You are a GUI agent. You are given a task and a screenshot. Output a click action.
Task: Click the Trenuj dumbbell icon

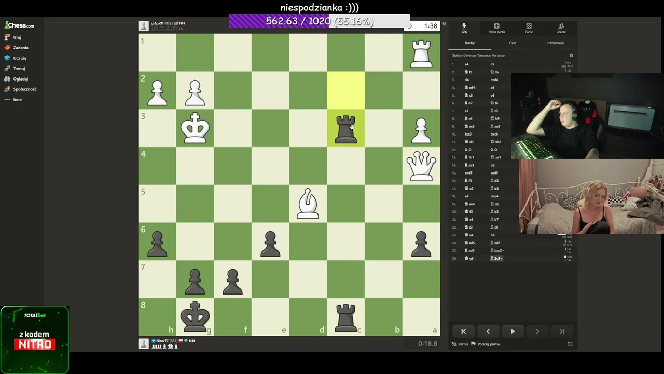tap(7, 69)
